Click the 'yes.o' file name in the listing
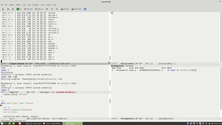 pos(51,59)
